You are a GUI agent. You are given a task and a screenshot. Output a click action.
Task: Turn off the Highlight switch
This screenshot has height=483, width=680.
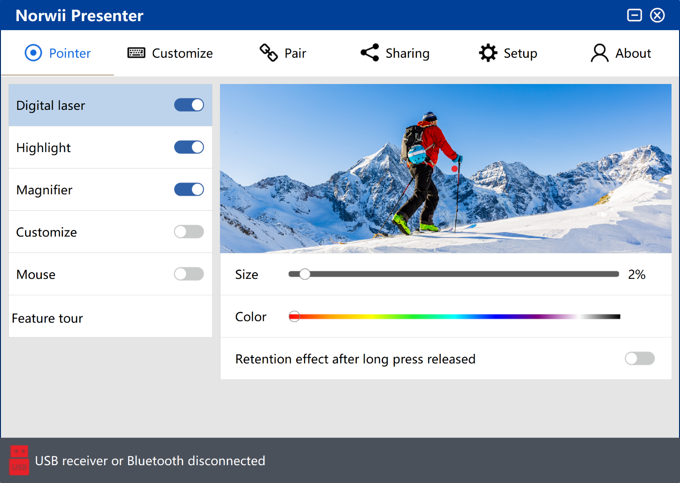coord(189,147)
